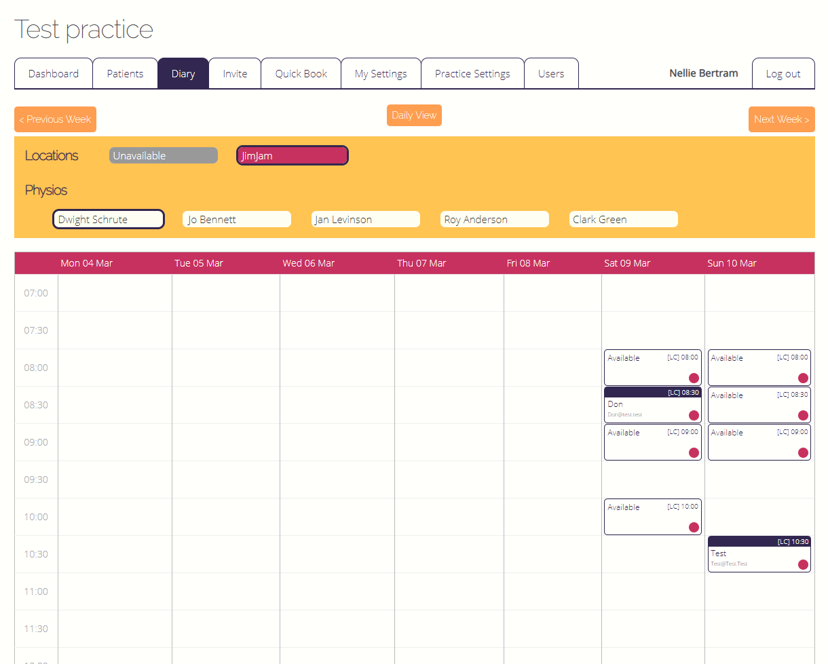The height and width of the screenshot is (664, 828).
Task: Select physio Jo Bennett
Action: pyautogui.click(x=237, y=219)
